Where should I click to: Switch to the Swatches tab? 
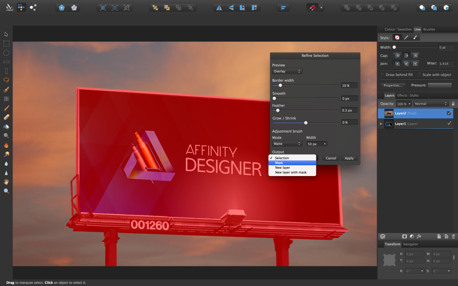pos(404,29)
